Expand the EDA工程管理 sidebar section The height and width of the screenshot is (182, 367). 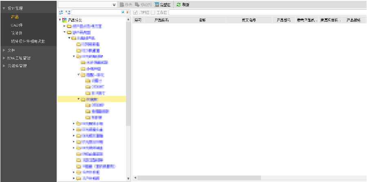tap(4, 58)
